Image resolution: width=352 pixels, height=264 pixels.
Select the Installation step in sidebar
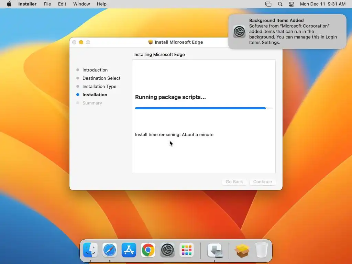(95, 95)
